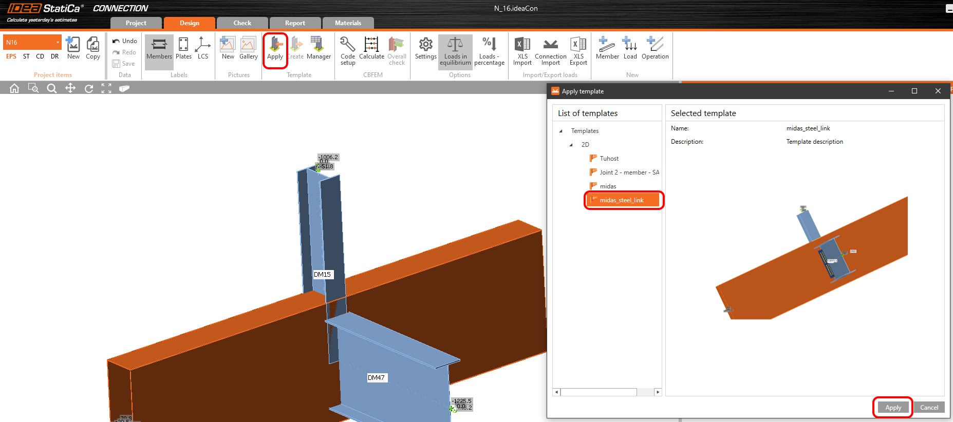Open the Materials tab
Screen dimensions: 953x422
(348, 23)
